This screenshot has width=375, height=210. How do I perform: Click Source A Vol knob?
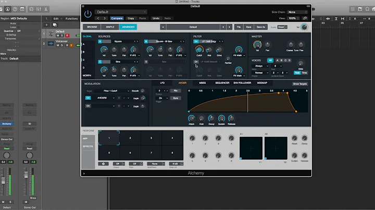tap(104, 49)
